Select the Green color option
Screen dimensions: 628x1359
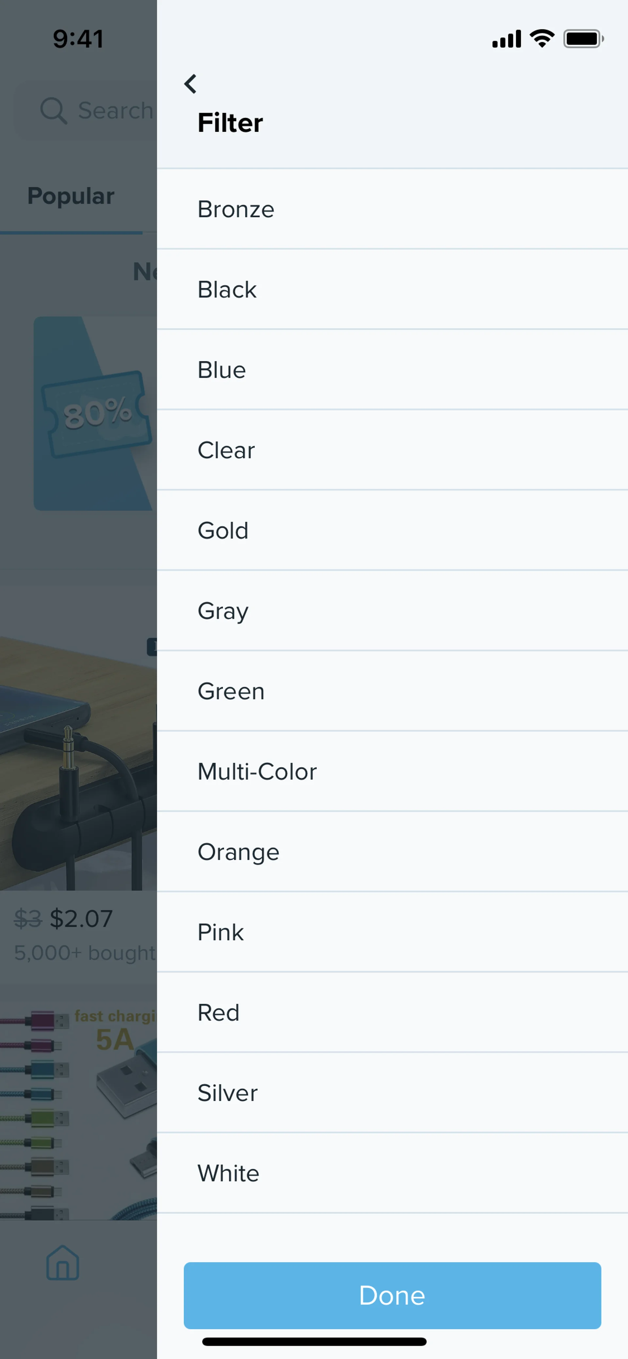click(x=392, y=691)
